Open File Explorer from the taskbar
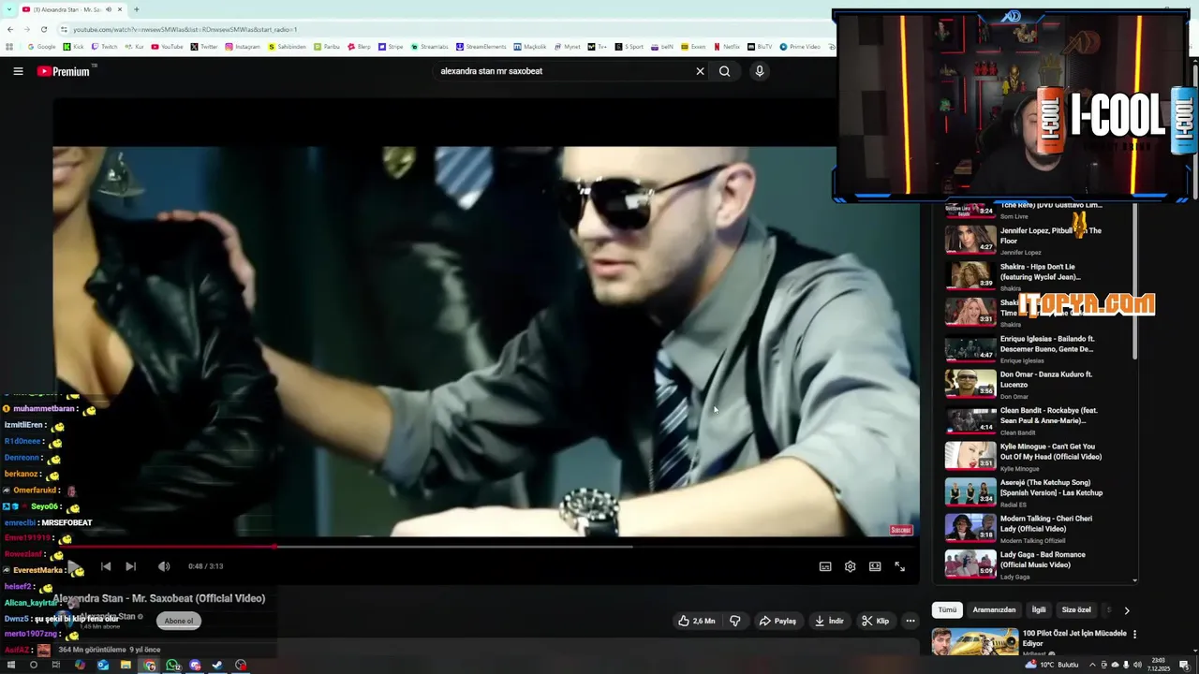 [126, 666]
